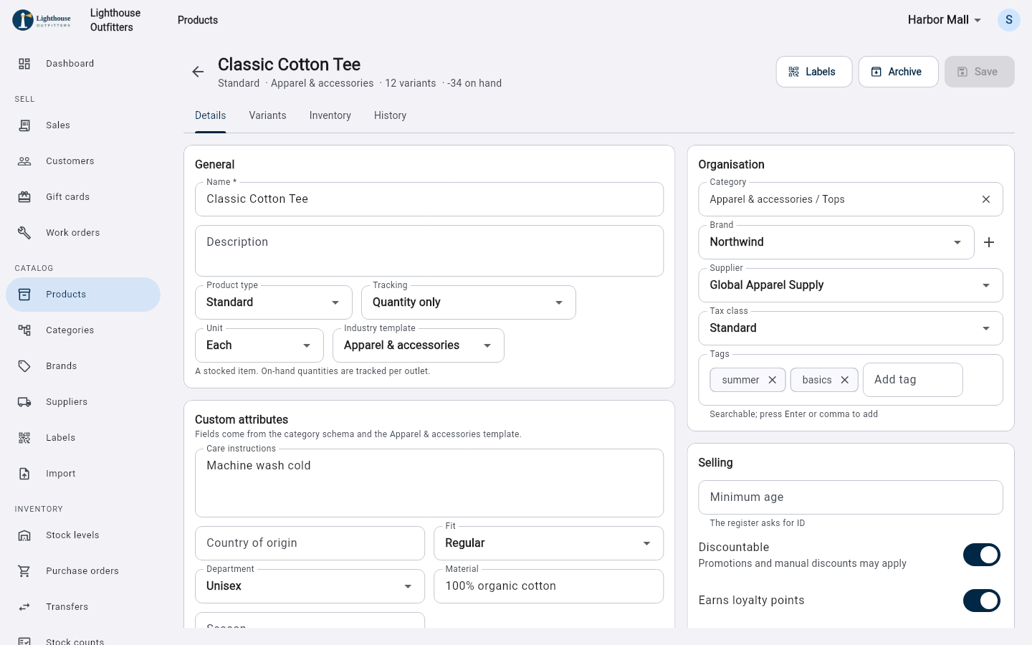Open the Tax class dropdown
The width and height of the screenshot is (1032, 645).
[x=851, y=328]
